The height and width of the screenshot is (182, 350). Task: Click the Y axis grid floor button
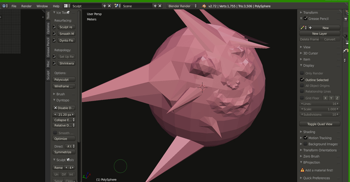(331, 98)
